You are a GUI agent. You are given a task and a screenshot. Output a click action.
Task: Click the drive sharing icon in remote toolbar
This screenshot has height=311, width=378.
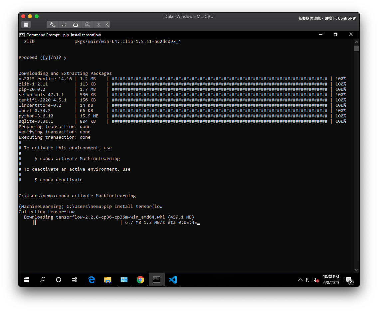pos(76,25)
